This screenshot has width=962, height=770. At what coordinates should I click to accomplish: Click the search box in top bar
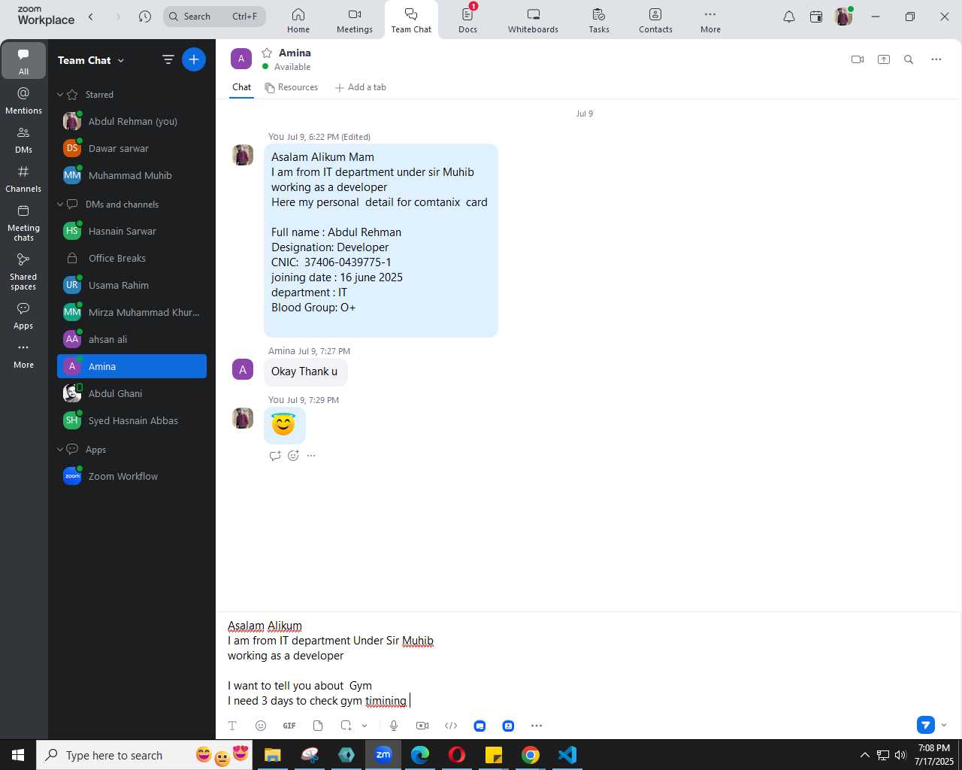215,17
